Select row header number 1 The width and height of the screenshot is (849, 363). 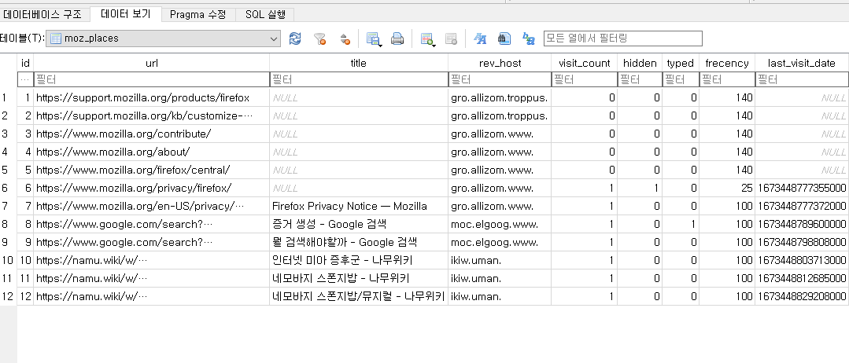click(x=8, y=98)
